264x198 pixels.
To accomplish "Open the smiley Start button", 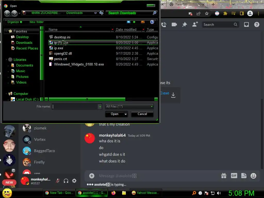I will tap(7, 193).
